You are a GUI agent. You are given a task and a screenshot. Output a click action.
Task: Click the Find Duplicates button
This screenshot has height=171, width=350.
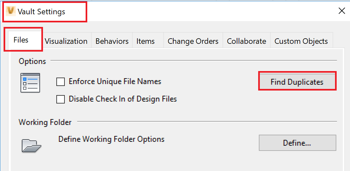297,82
